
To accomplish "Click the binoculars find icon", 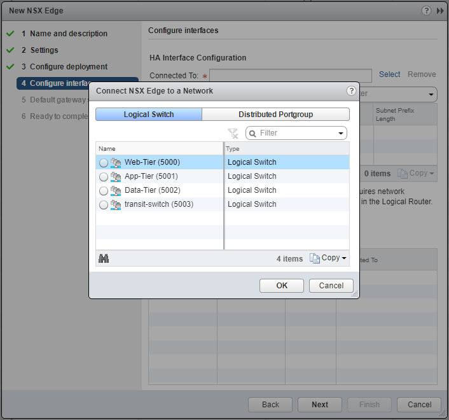I will point(104,258).
